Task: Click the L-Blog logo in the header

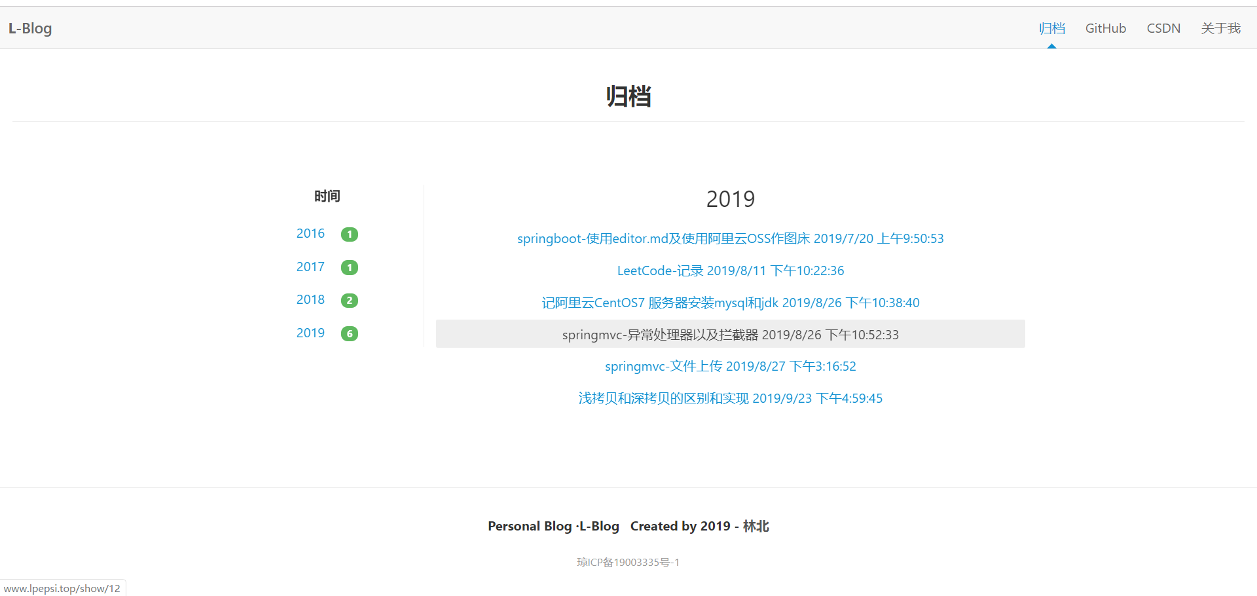Action: [29, 28]
